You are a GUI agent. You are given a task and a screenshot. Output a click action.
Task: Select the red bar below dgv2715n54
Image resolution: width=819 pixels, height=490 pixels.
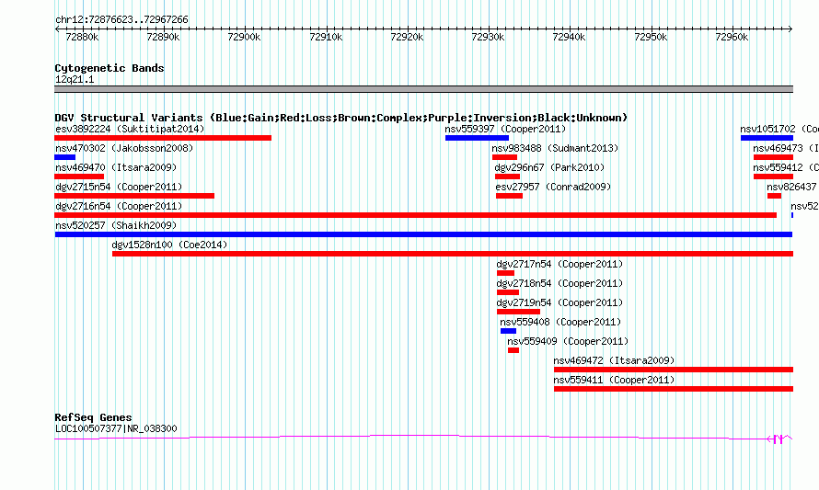[134, 196]
